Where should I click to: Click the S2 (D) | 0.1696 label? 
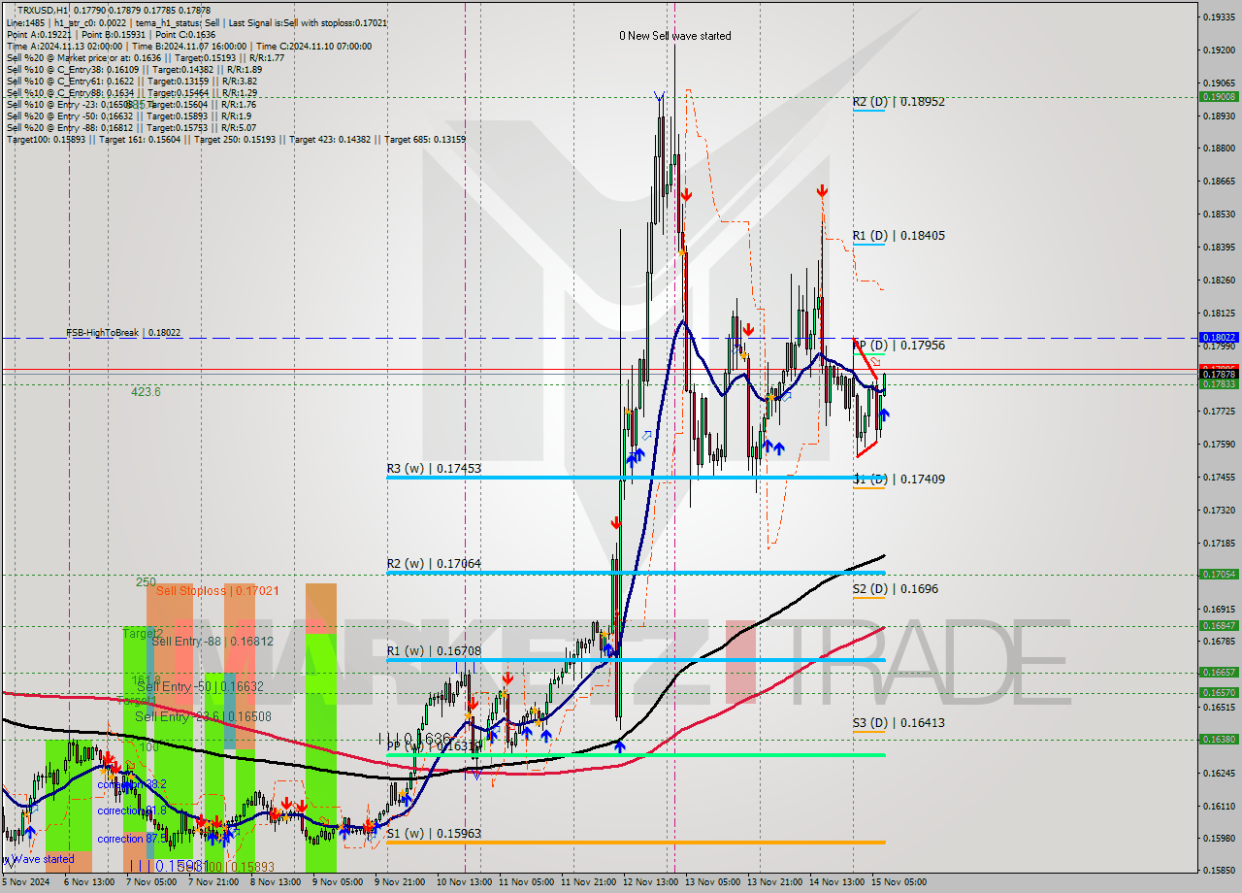896,589
